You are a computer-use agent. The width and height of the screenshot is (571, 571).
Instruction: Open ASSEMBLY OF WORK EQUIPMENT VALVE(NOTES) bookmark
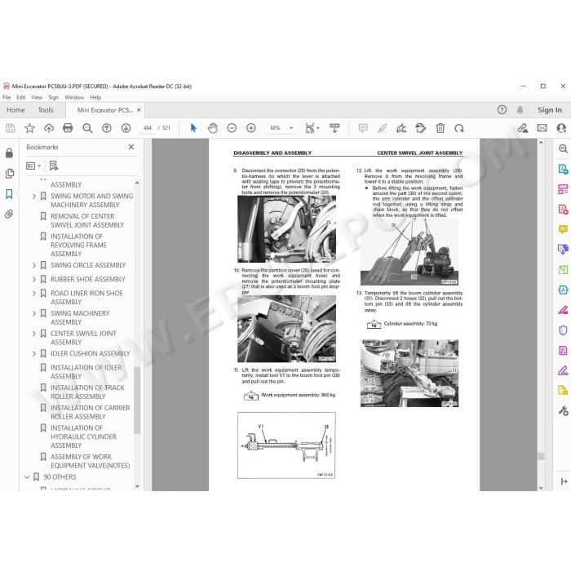[90, 461]
